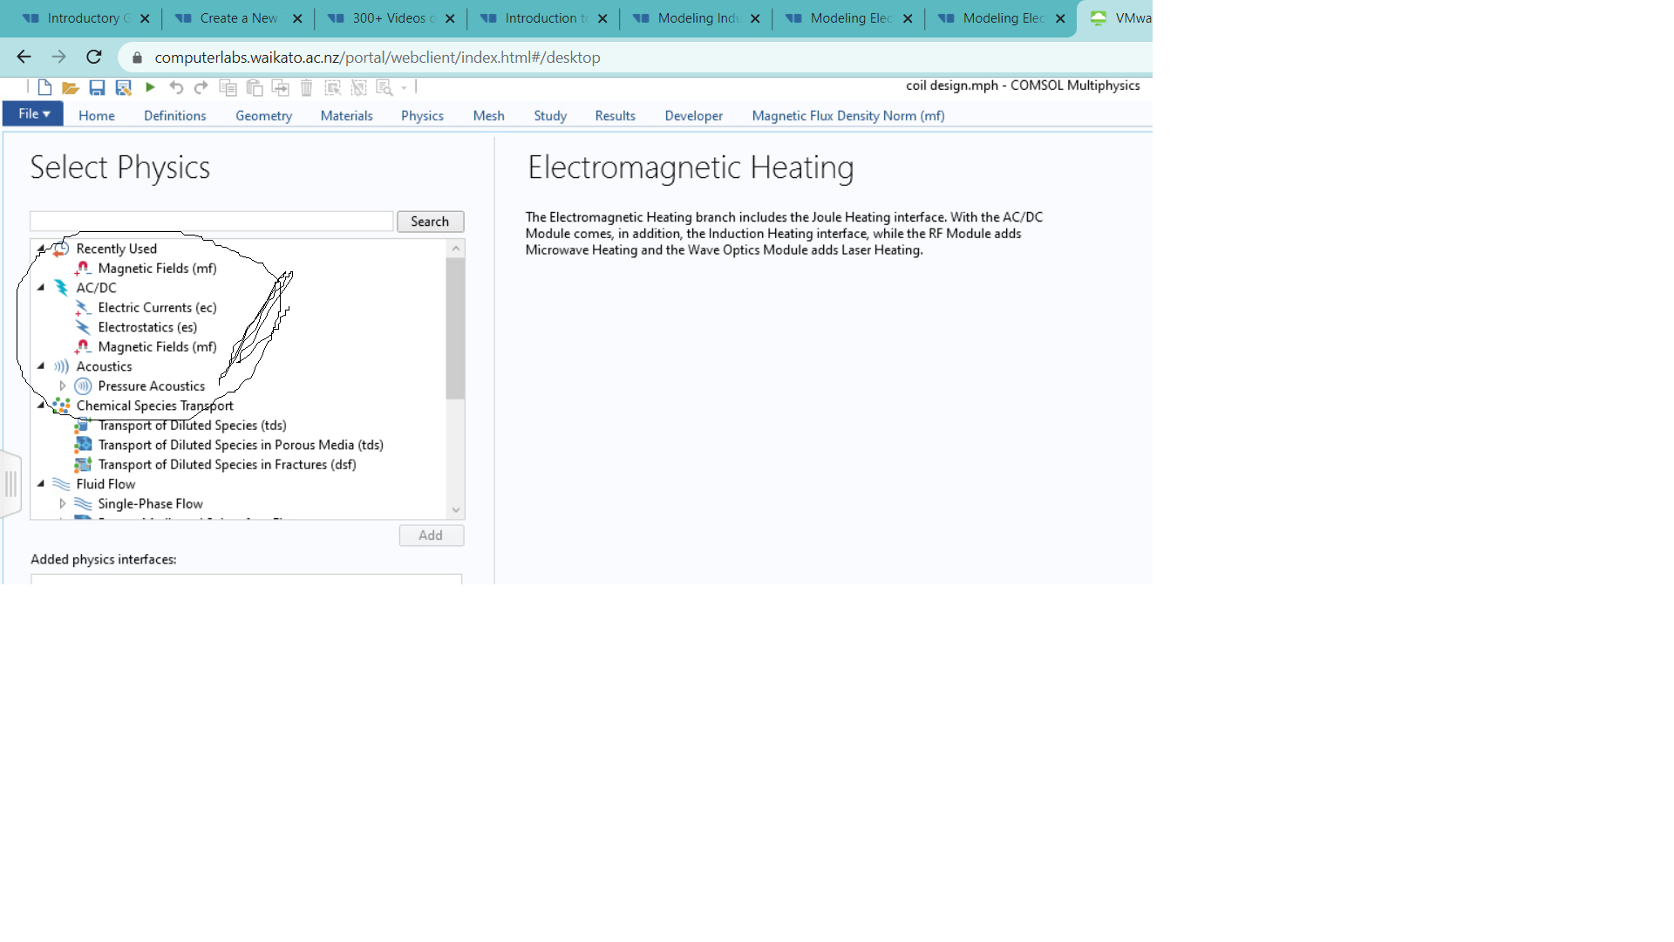
Task: Open the File menu dropdown
Action: click(x=33, y=114)
